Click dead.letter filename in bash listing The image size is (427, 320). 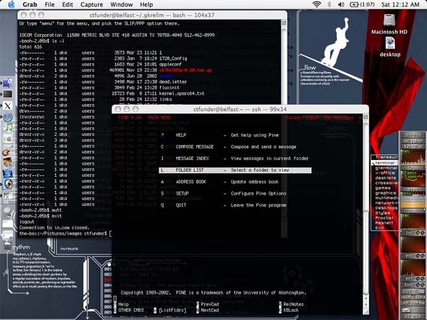[x=173, y=82]
